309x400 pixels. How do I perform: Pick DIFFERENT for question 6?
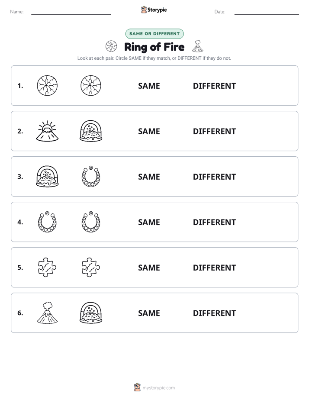[x=214, y=313]
